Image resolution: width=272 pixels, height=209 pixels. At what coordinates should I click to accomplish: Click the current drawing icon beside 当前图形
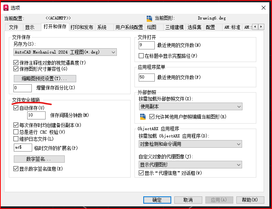tap(149, 18)
